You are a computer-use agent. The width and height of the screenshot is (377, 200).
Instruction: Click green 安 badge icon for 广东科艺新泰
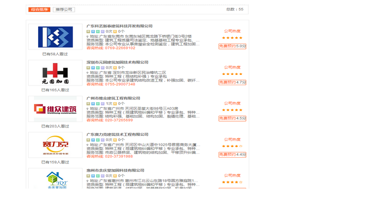pos(98,32)
